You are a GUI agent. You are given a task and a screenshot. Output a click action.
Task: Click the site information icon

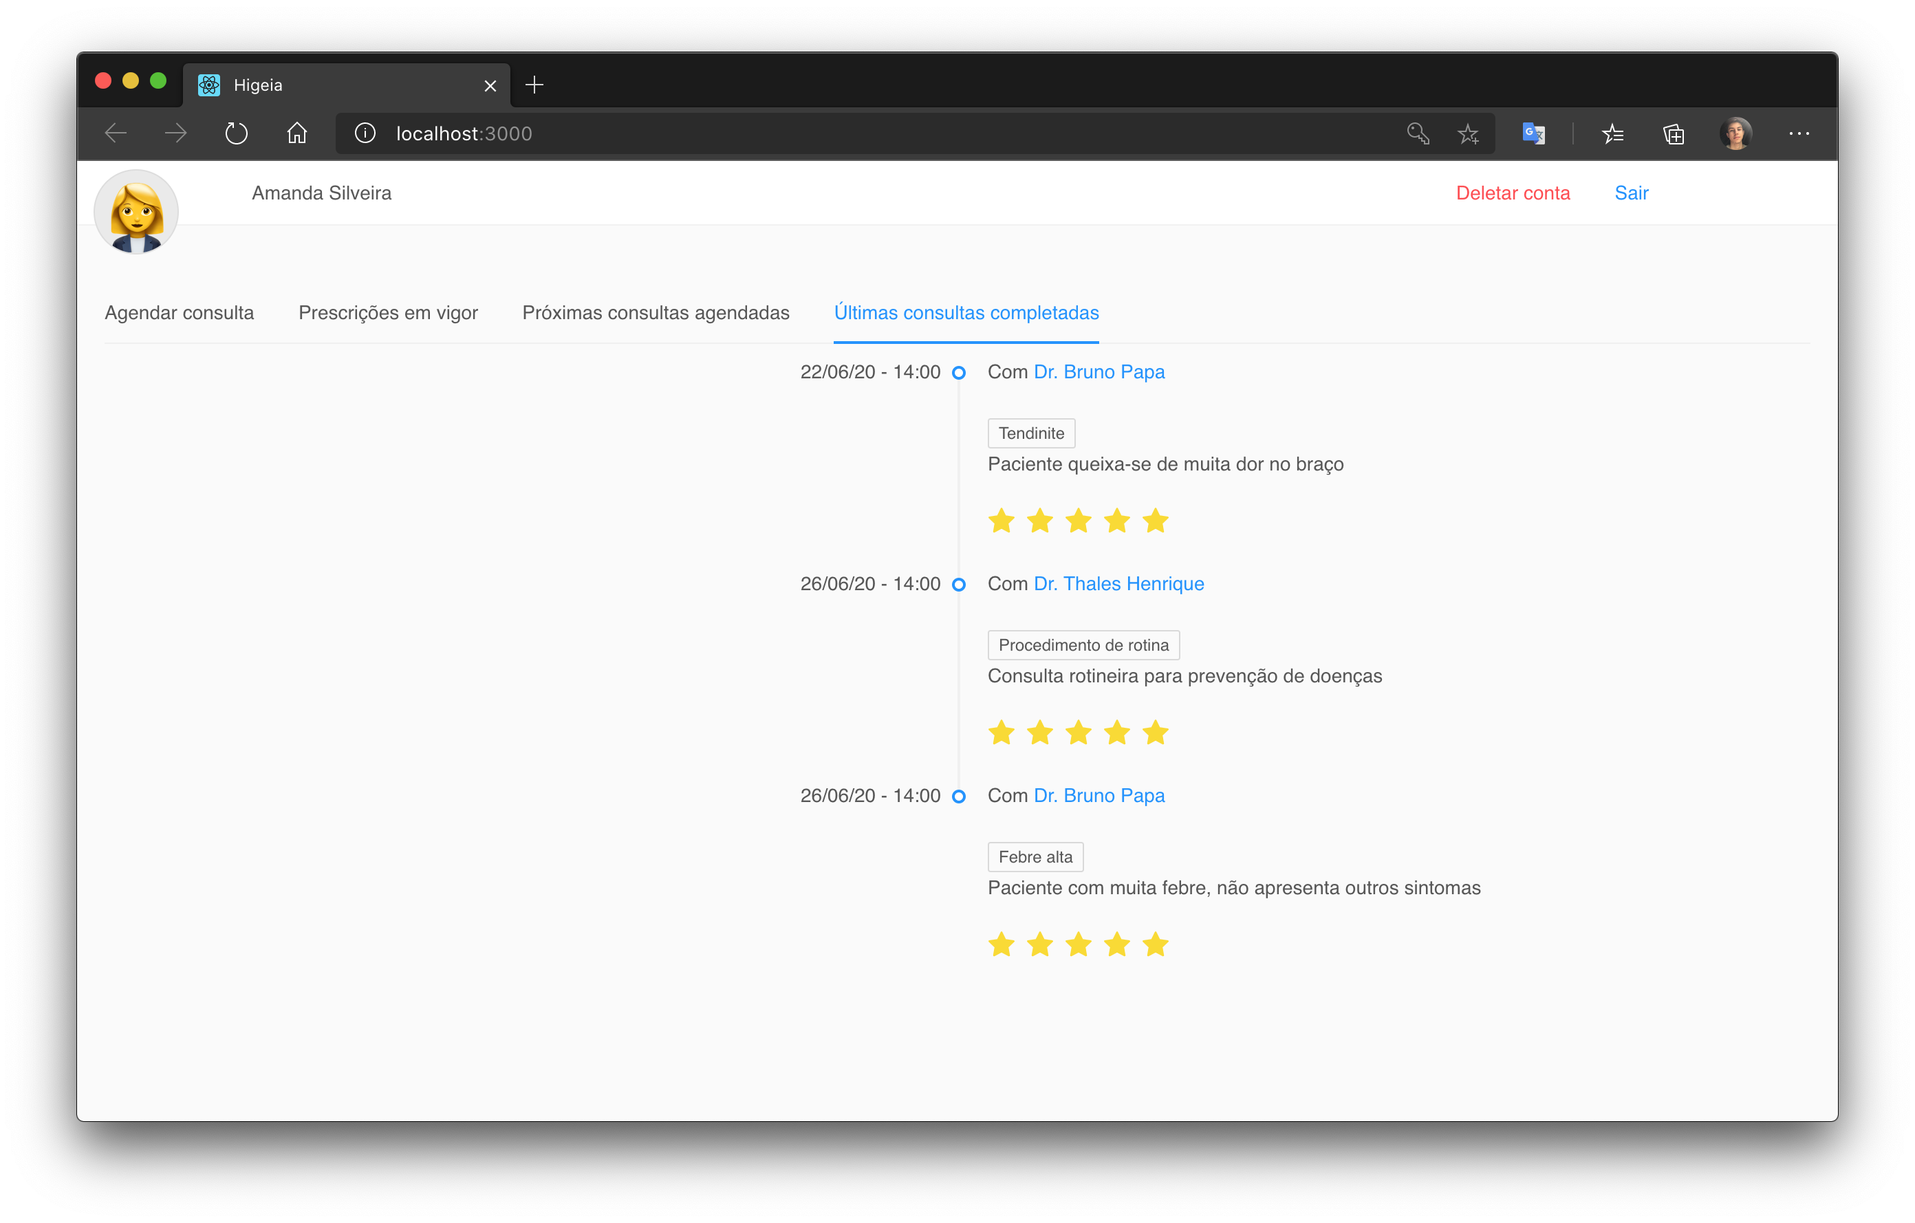(x=365, y=133)
